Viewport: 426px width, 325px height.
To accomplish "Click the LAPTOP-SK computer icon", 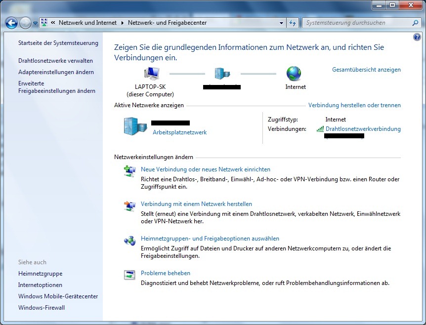I will point(152,74).
